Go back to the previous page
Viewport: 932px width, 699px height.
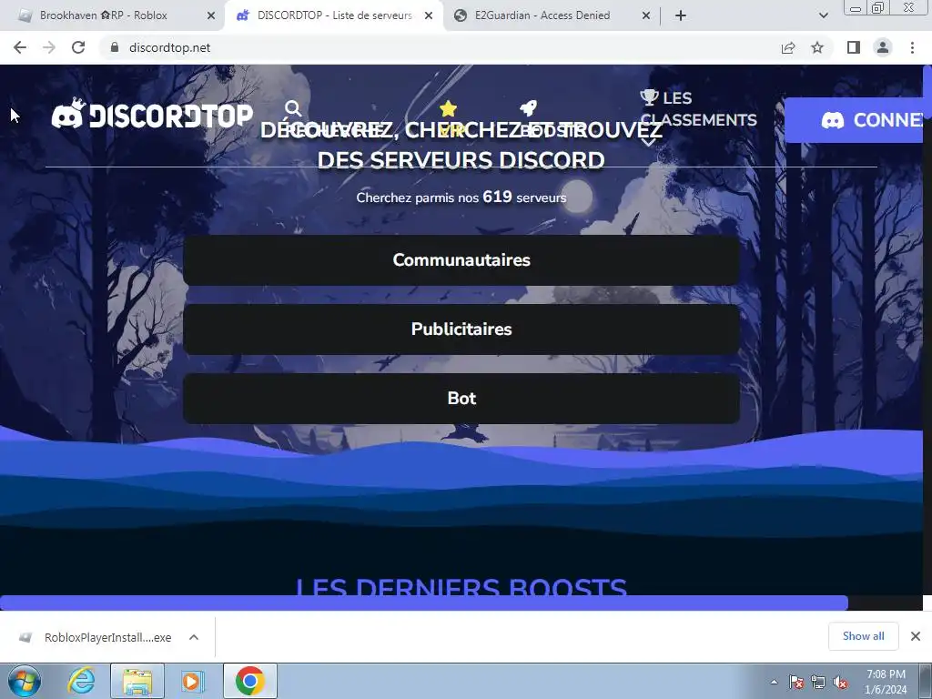pos(20,47)
